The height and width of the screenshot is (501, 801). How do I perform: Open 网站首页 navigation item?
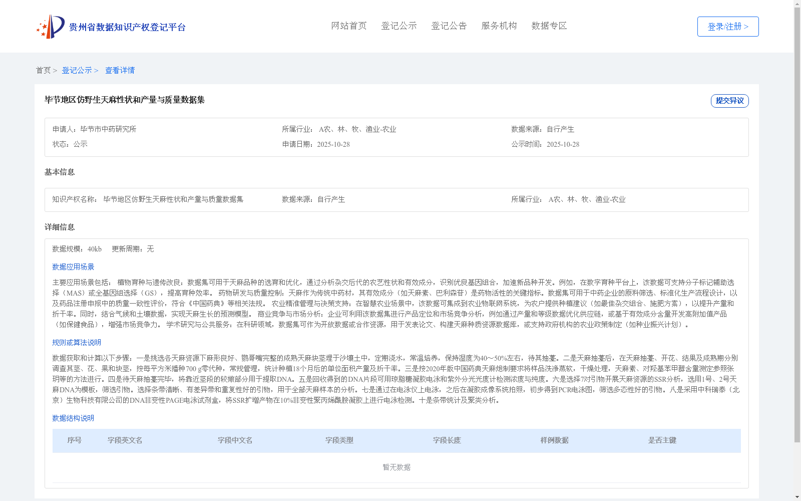click(x=349, y=26)
